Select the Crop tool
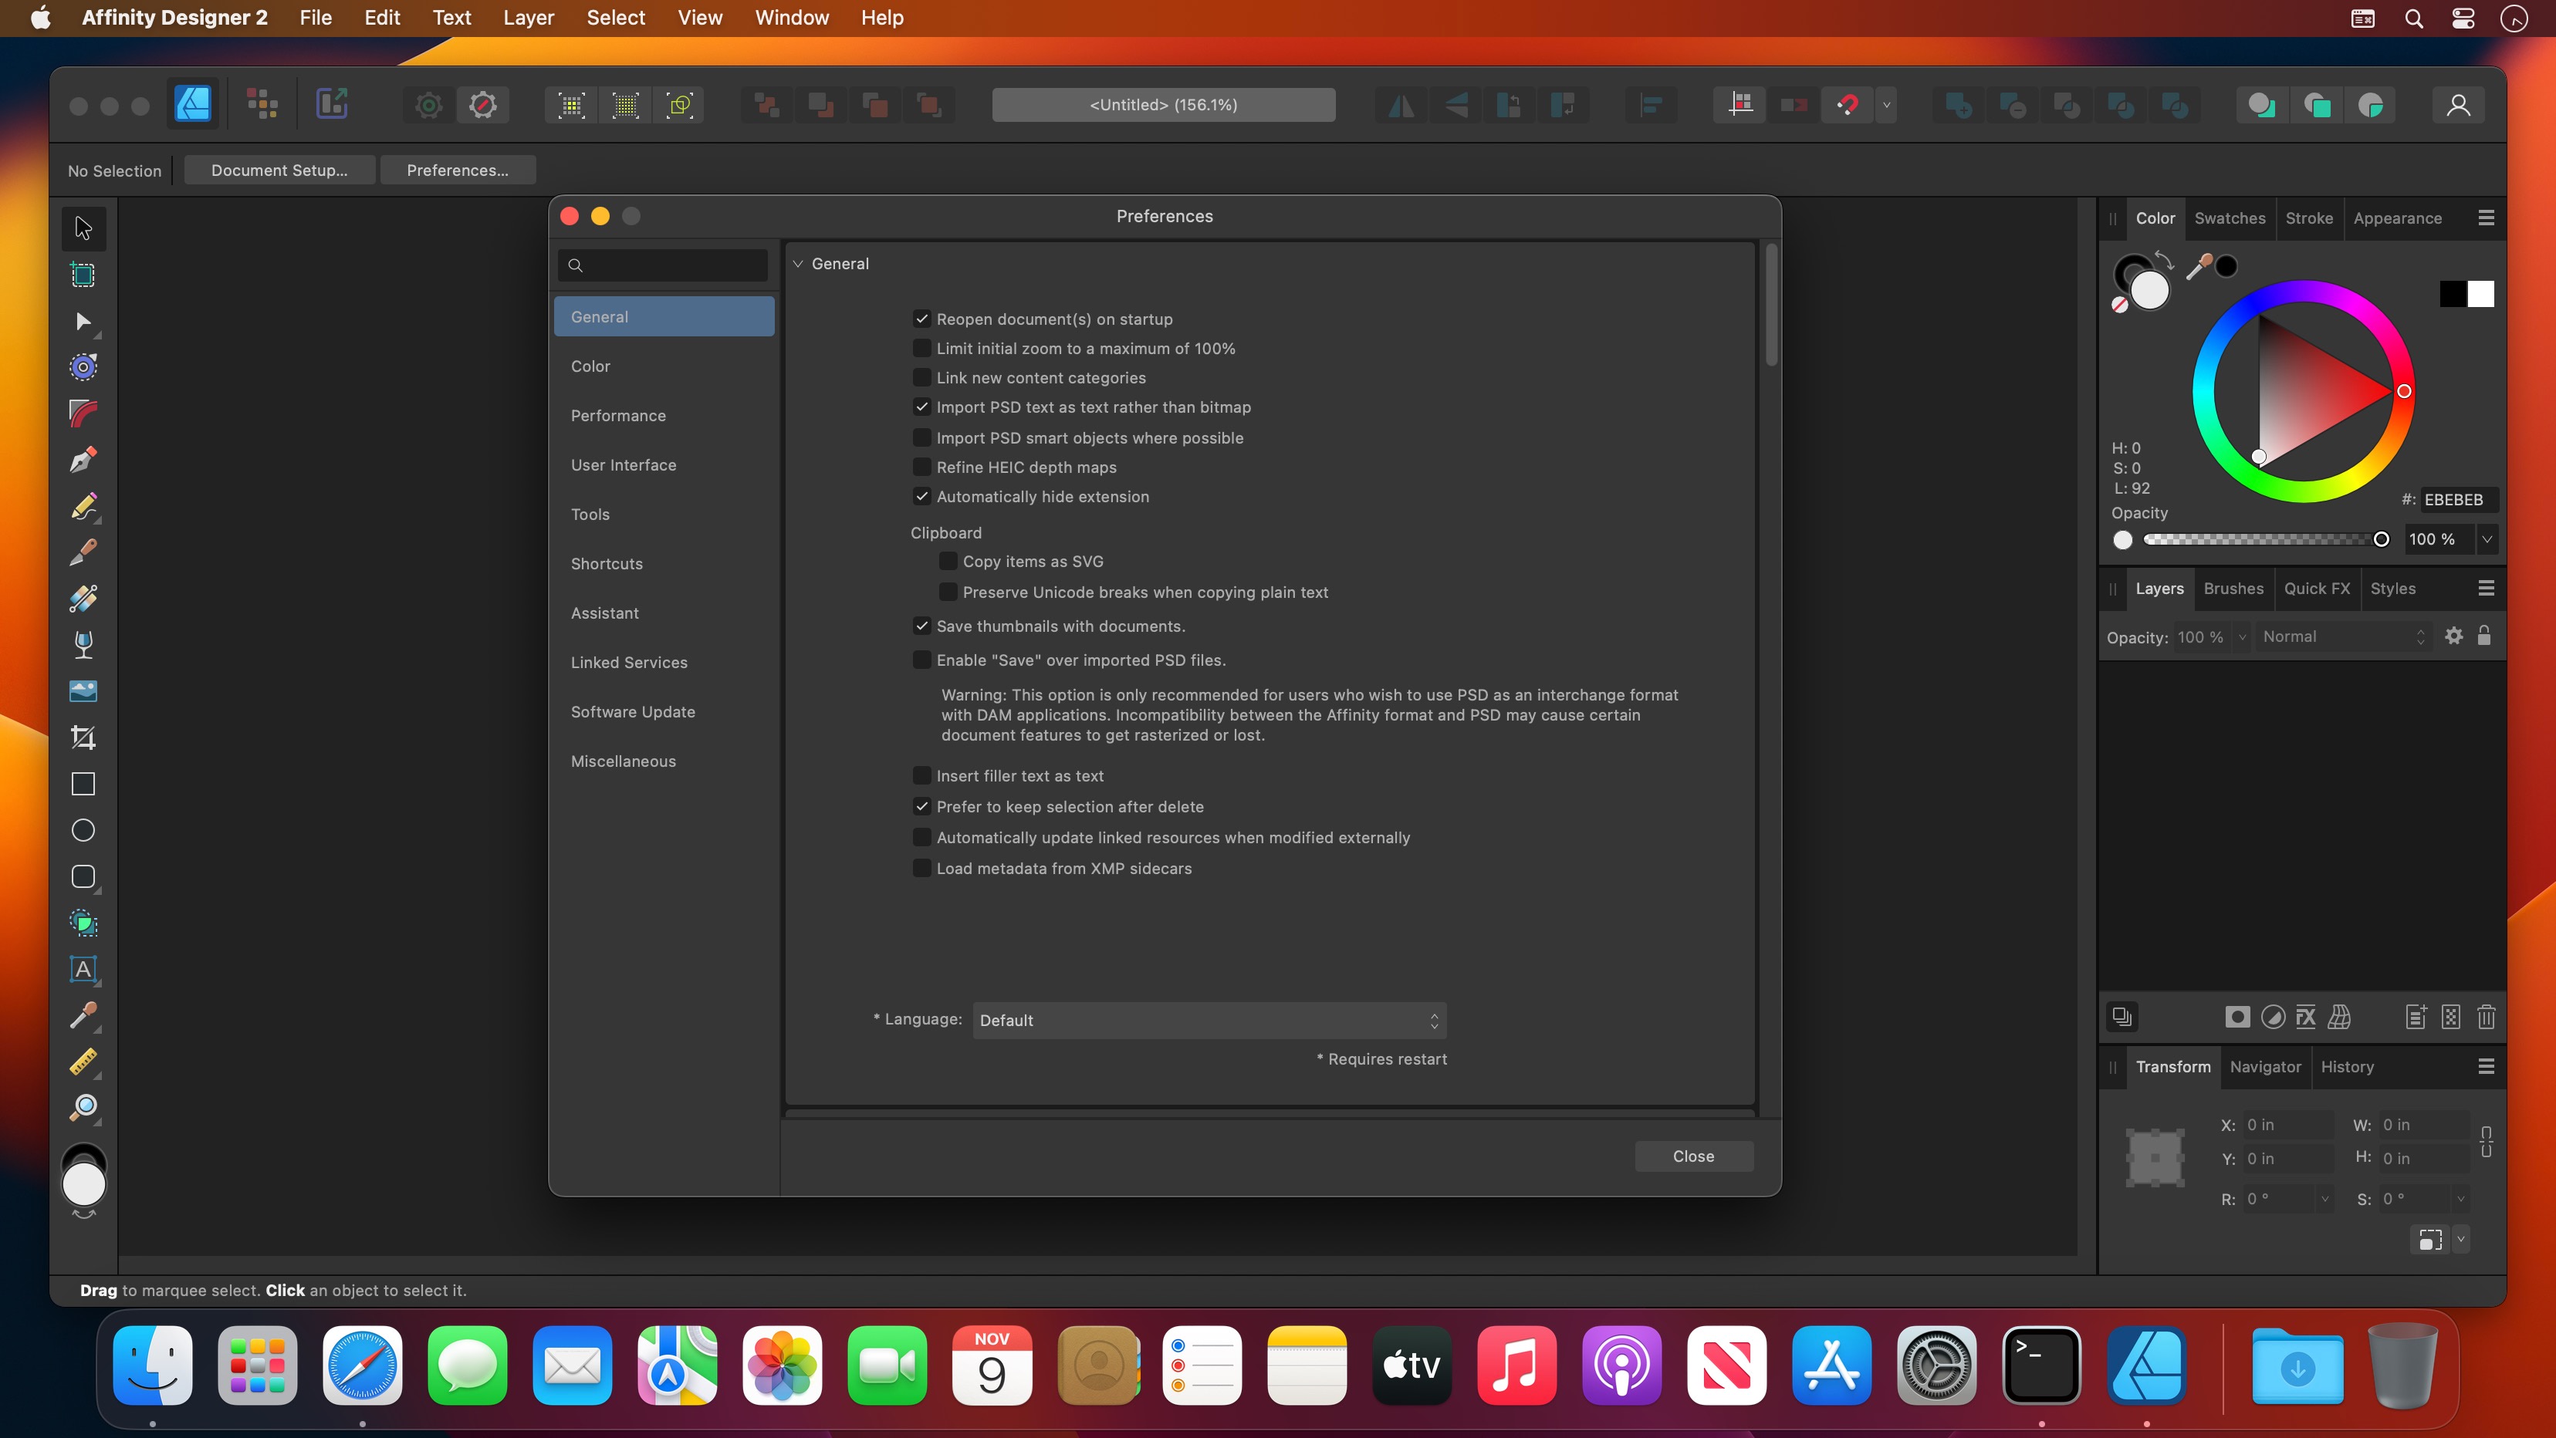The width and height of the screenshot is (2556, 1438). click(83, 738)
